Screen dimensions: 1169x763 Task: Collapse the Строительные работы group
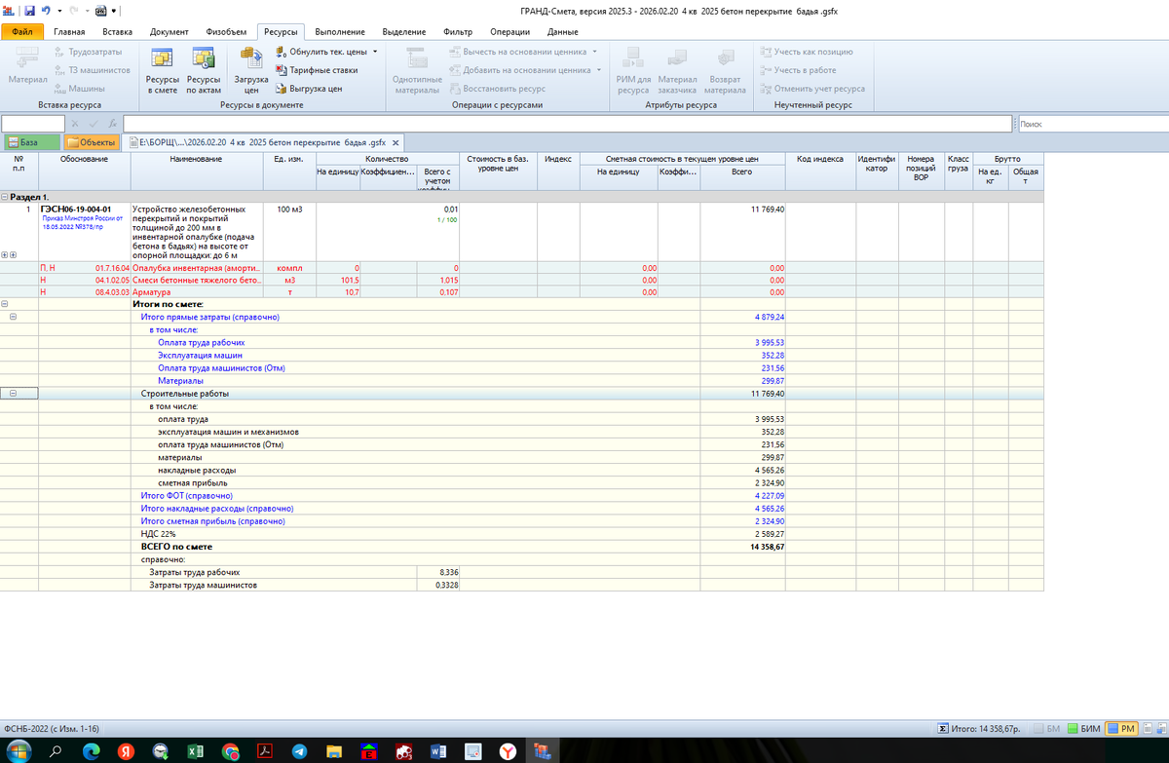(x=13, y=394)
